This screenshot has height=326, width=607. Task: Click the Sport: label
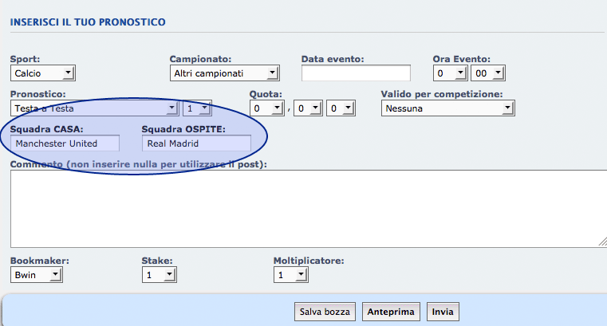click(x=26, y=59)
